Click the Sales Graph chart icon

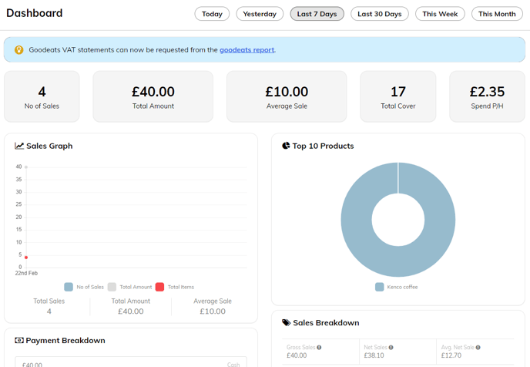19,146
